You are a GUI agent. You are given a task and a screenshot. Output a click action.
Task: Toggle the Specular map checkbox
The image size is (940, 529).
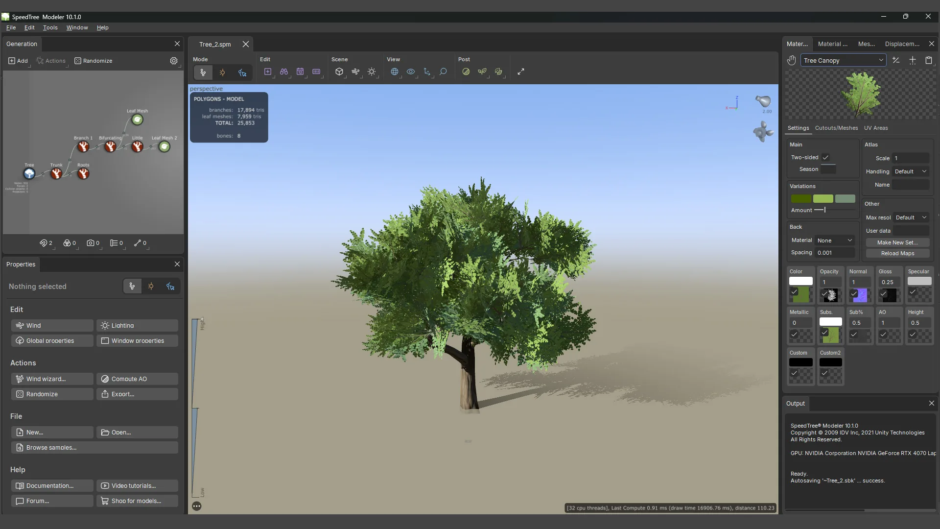pyautogui.click(x=913, y=292)
